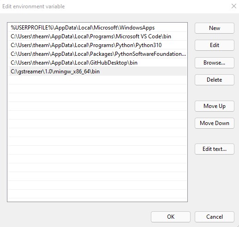The height and width of the screenshot is (227, 239).
Task: Move the selected entry down
Action: coord(215,123)
